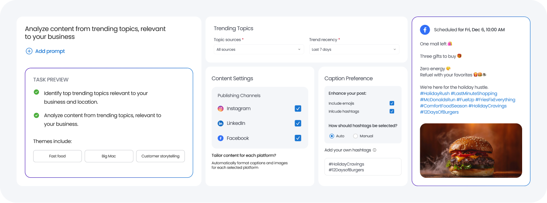Disable the Include emojis checkbox

click(x=392, y=103)
